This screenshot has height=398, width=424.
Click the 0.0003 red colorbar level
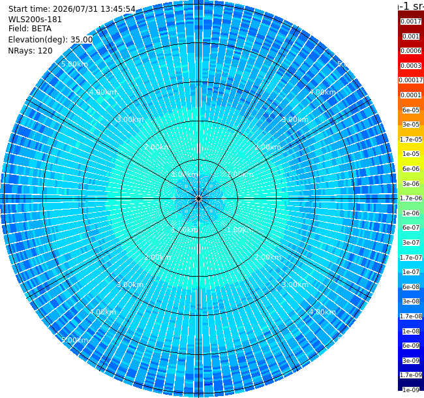point(411,66)
